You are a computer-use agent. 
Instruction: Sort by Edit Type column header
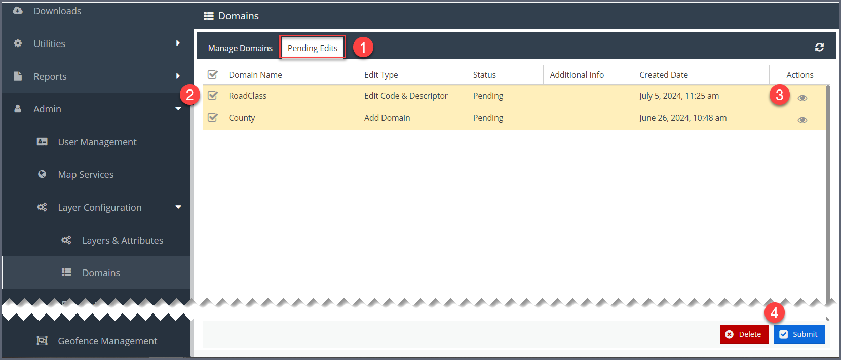tap(381, 75)
